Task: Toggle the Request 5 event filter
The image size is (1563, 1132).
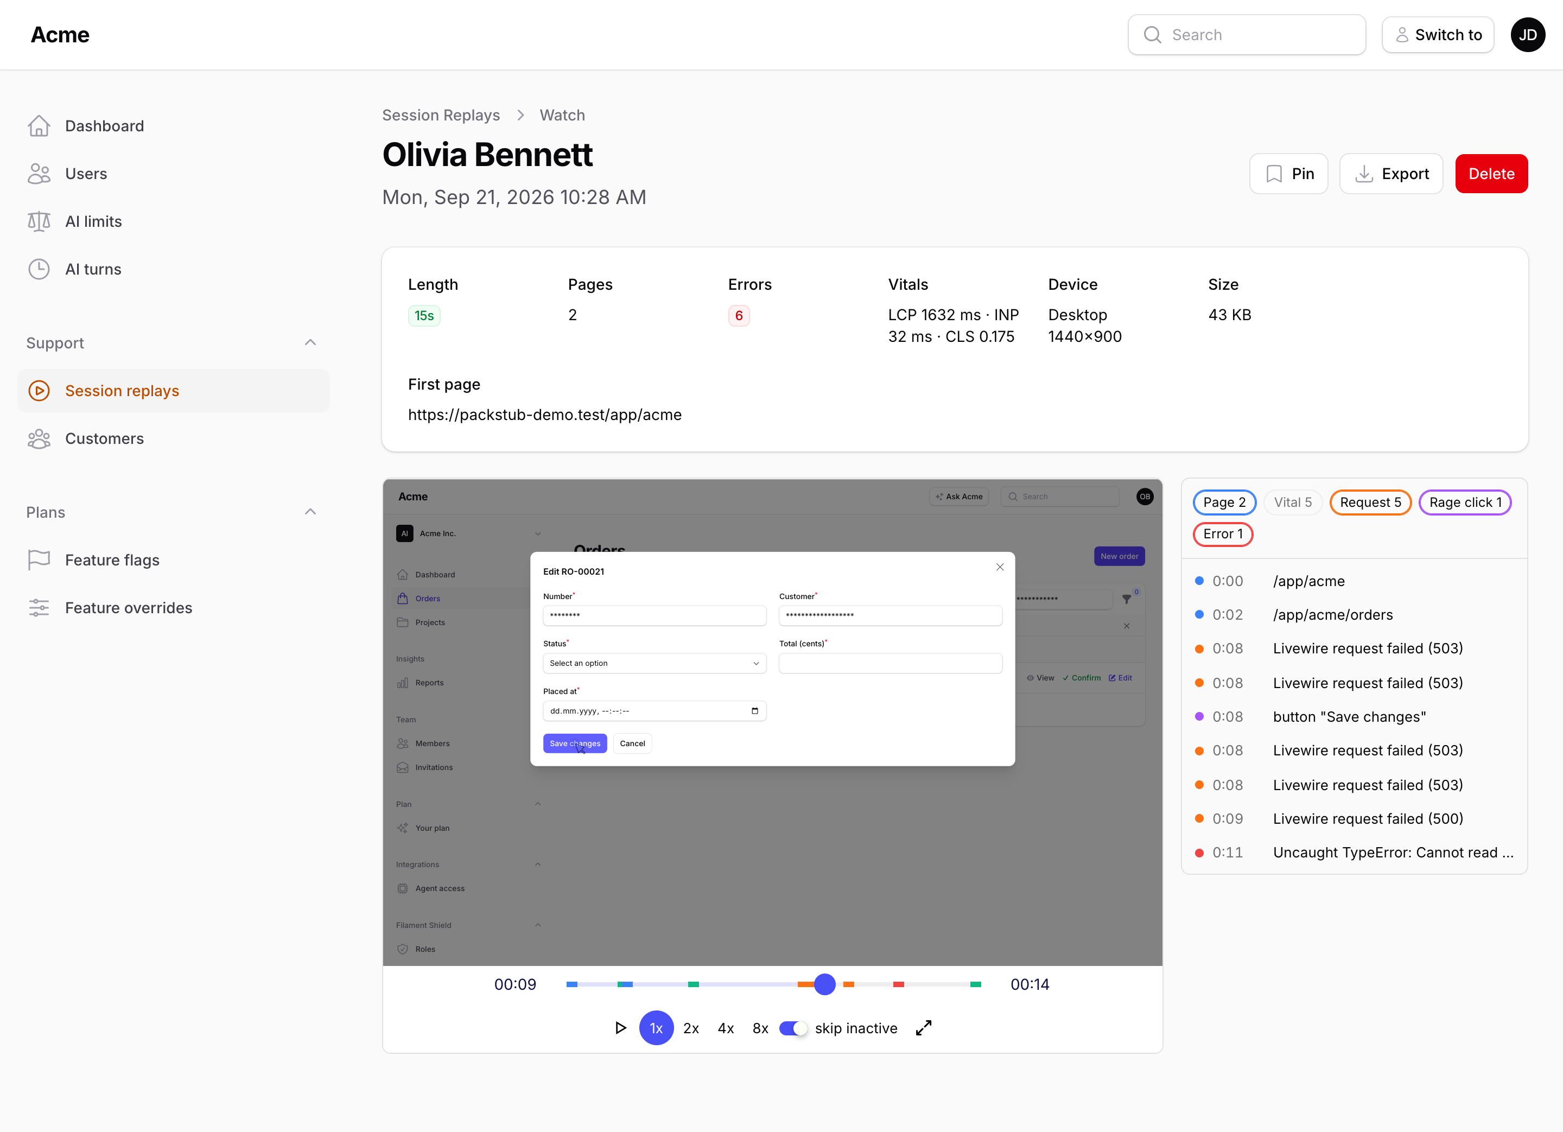Action: pyautogui.click(x=1370, y=503)
